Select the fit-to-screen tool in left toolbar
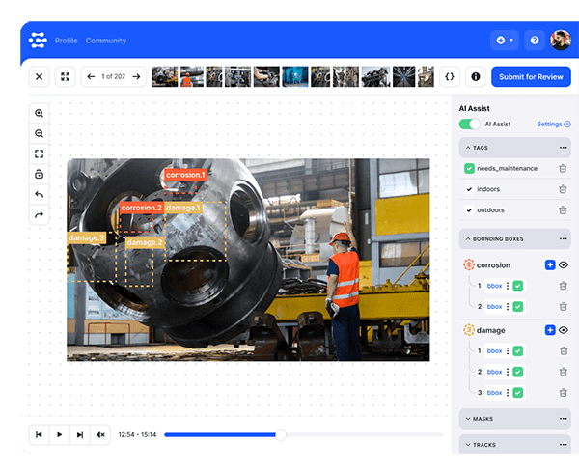 click(40, 153)
